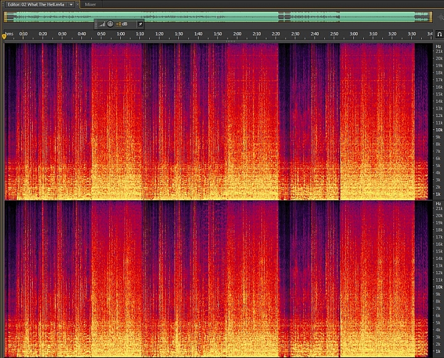Image resolution: width=444 pixels, height=358 pixels.
Task: Click the lower channel 5k frequency label
Action: (438, 323)
